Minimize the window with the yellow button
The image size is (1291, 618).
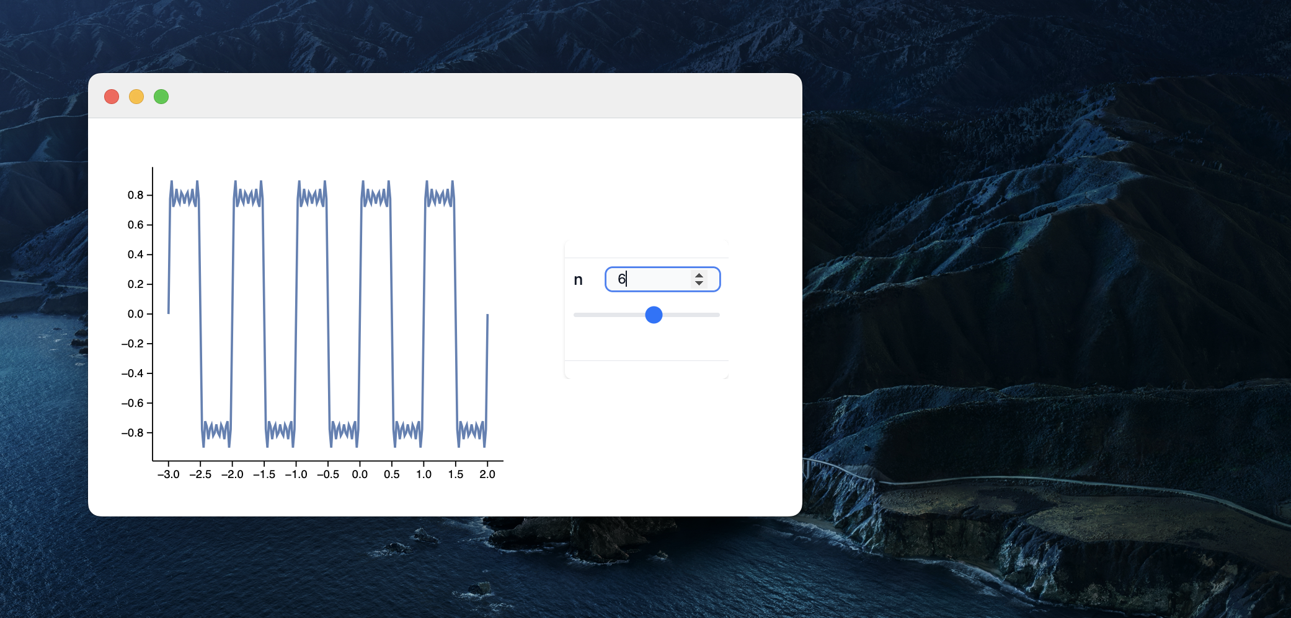click(x=136, y=97)
